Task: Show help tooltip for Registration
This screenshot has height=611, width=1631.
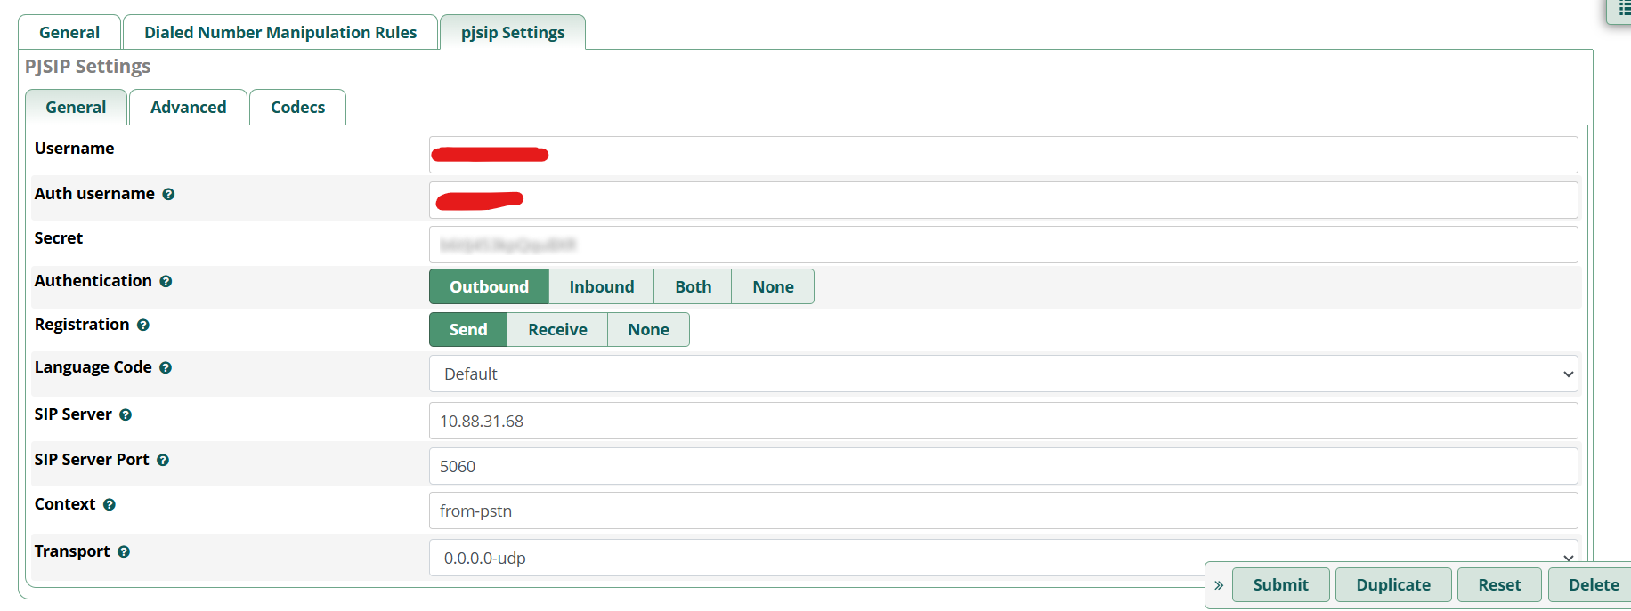Action: click(x=143, y=325)
